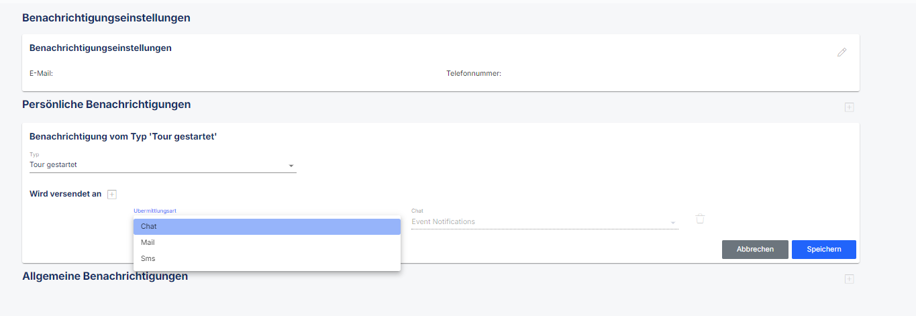Save the notification with Speichern
Image resolution: width=916 pixels, height=316 pixels.
824,249
